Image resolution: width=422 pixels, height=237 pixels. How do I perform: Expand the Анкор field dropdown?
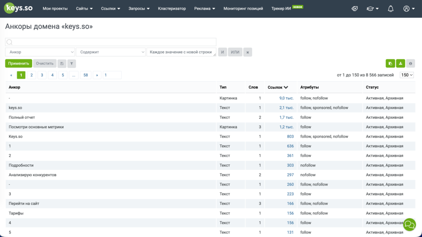pyautogui.click(x=40, y=52)
